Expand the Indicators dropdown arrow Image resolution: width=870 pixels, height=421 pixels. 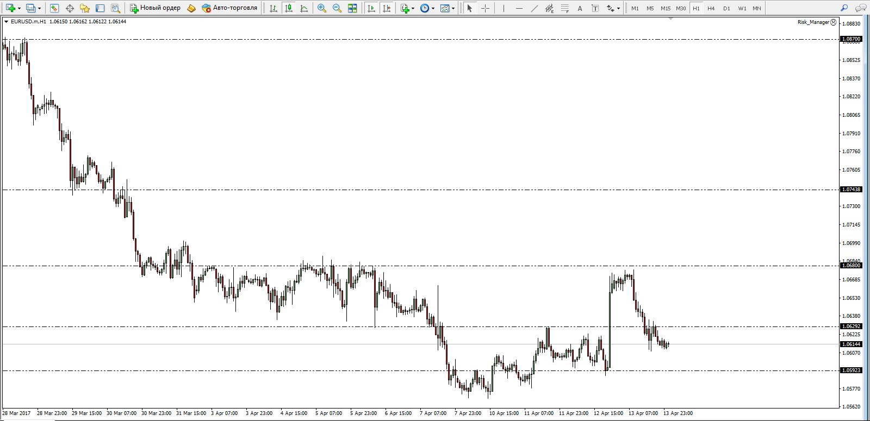pyautogui.click(x=413, y=8)
